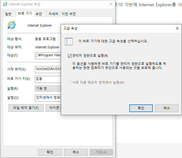Click 취소 at bottom of Internet Explorer 속성
This screenshot has width=182, height=158.
coord(76,152)
